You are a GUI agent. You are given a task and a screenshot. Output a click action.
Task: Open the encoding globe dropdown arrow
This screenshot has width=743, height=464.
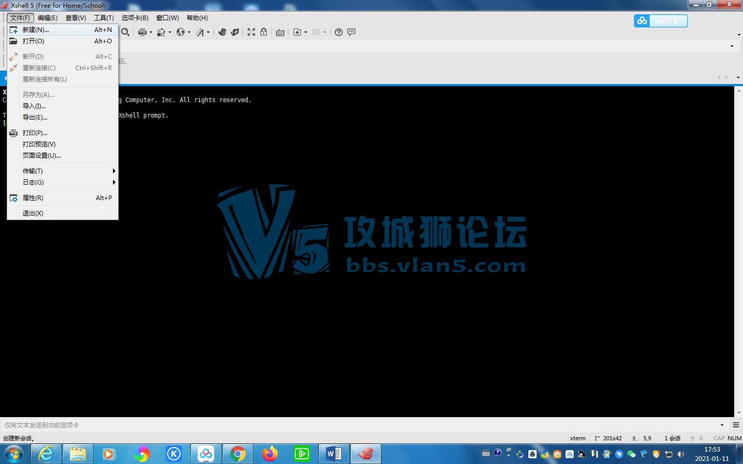189,32
